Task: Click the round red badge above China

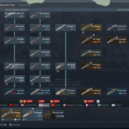Action: [52, 102]
